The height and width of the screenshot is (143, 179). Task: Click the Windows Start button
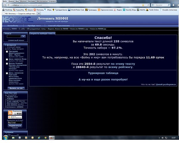click(x=5, y=138)
